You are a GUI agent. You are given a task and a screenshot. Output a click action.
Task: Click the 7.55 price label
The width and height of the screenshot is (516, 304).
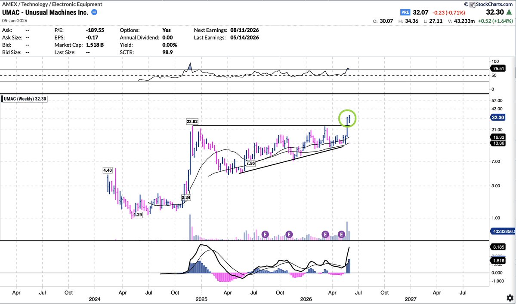(250, 163)
